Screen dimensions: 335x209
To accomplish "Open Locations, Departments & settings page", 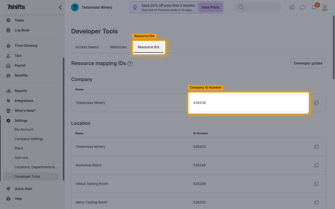I will click(x=36, y=167).
